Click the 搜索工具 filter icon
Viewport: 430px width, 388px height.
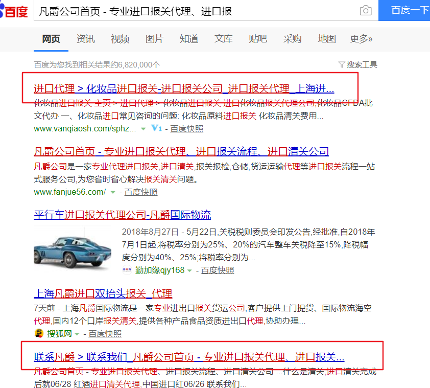[342, 64]
